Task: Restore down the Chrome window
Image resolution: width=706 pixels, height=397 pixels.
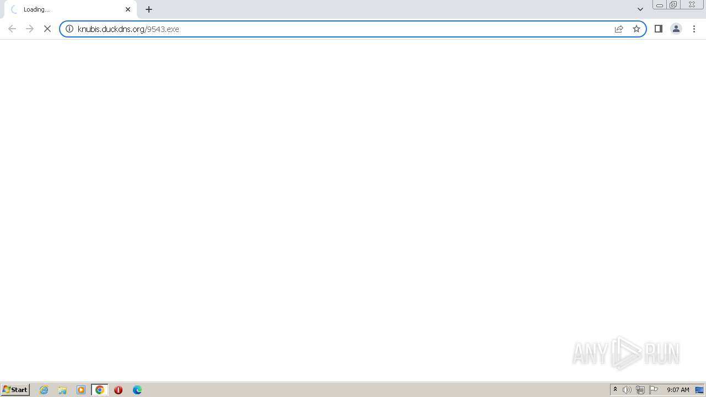Action: click(673, 5)
